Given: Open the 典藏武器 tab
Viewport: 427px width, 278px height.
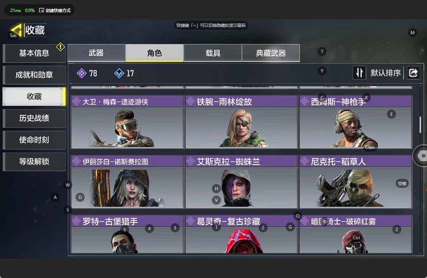Looking at the screenshot, I should pos(271,53).
